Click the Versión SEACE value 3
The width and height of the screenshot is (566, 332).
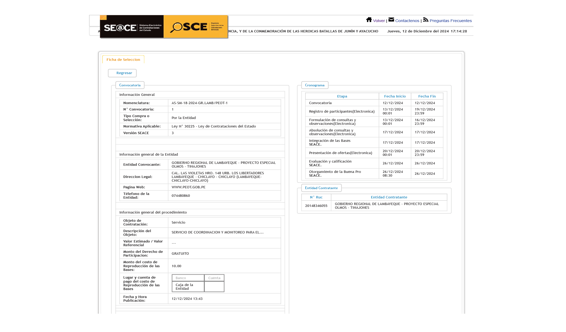point(173,133)
